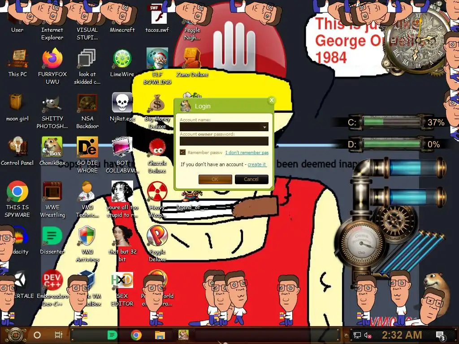Click the Account name field
The image size is (459, 344).
[224, 127]
